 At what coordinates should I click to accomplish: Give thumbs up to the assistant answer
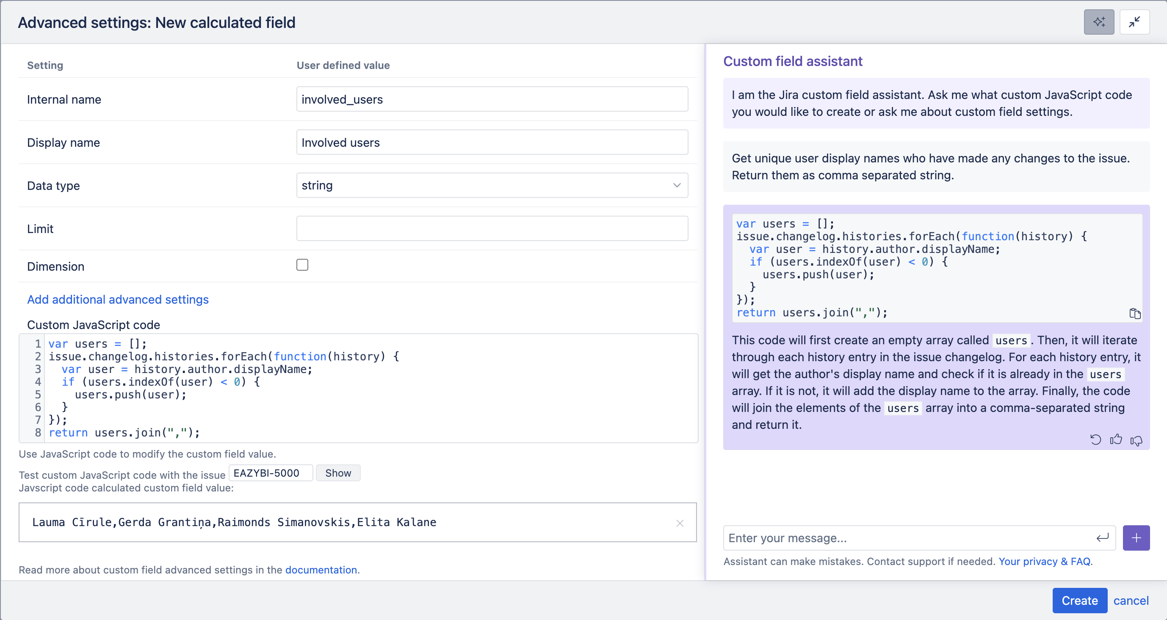[x=1116, y=439]
